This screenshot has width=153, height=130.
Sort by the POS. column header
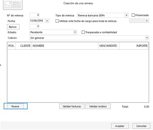(x=11, y=46)
